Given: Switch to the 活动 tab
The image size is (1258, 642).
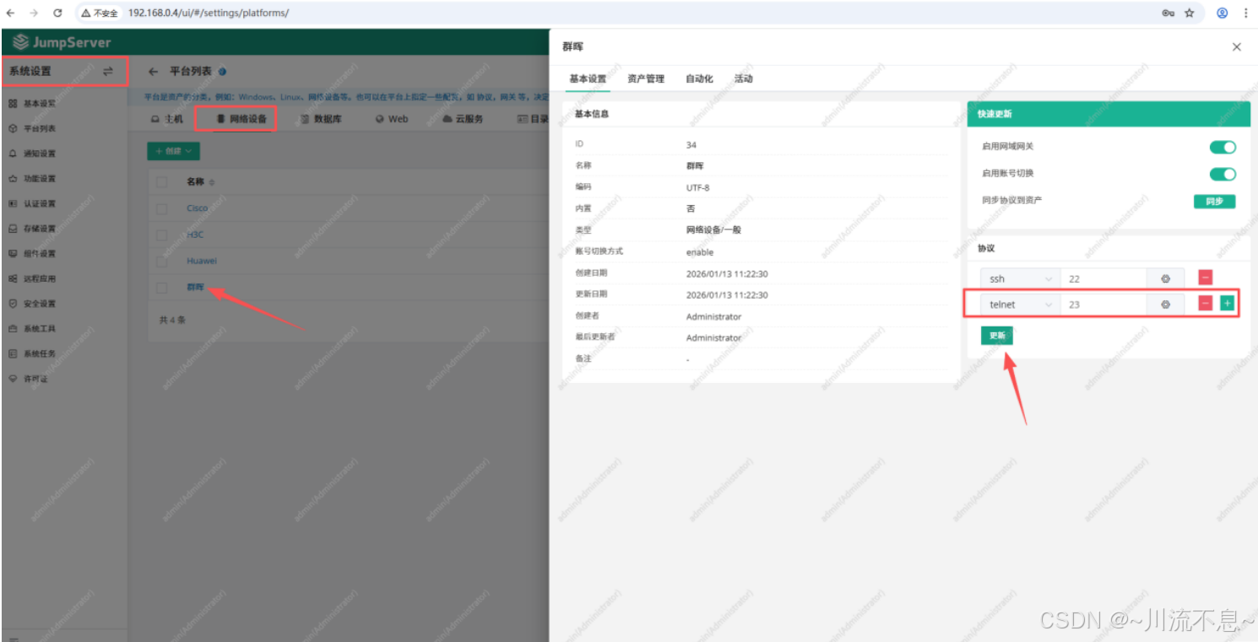Looking at the screenshot, I should click(743, 78).
